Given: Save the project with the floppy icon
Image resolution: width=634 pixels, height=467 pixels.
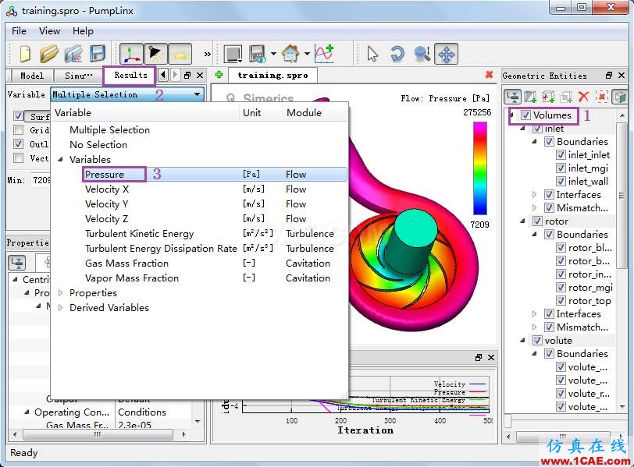Looking at the screenshot, I should [98, 54].
